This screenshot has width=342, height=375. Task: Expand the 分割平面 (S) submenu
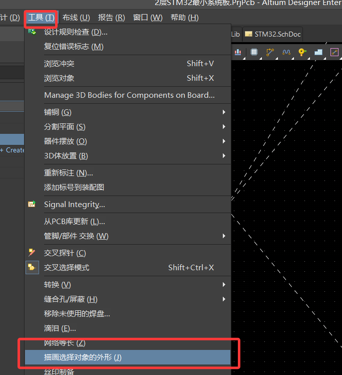point(128,127)
